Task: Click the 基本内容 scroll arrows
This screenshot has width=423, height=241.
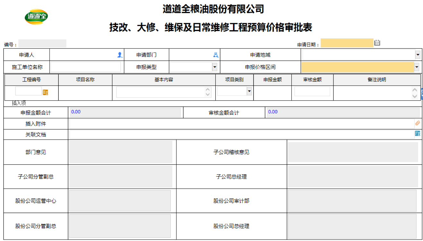Action: click(208, 92)
